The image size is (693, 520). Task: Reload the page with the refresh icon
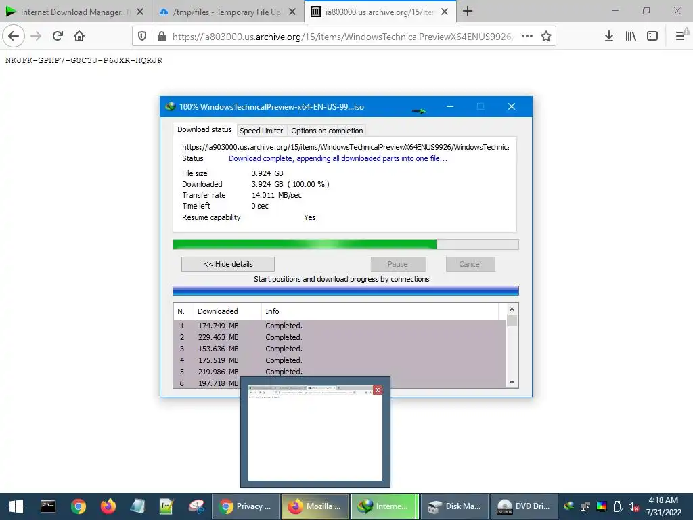[x=58, y=36]
